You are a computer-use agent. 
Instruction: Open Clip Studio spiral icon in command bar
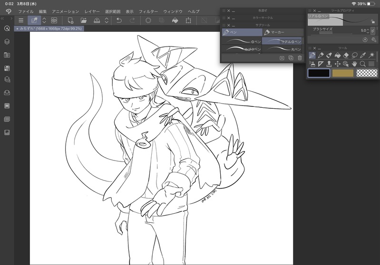click(54, 20)
